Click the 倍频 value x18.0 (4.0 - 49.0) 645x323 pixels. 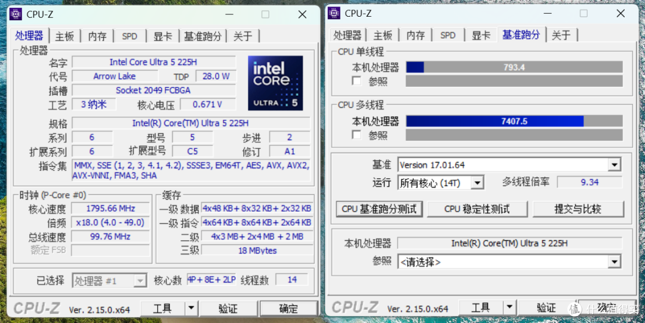pyautogui.click(x=110, y=222)
